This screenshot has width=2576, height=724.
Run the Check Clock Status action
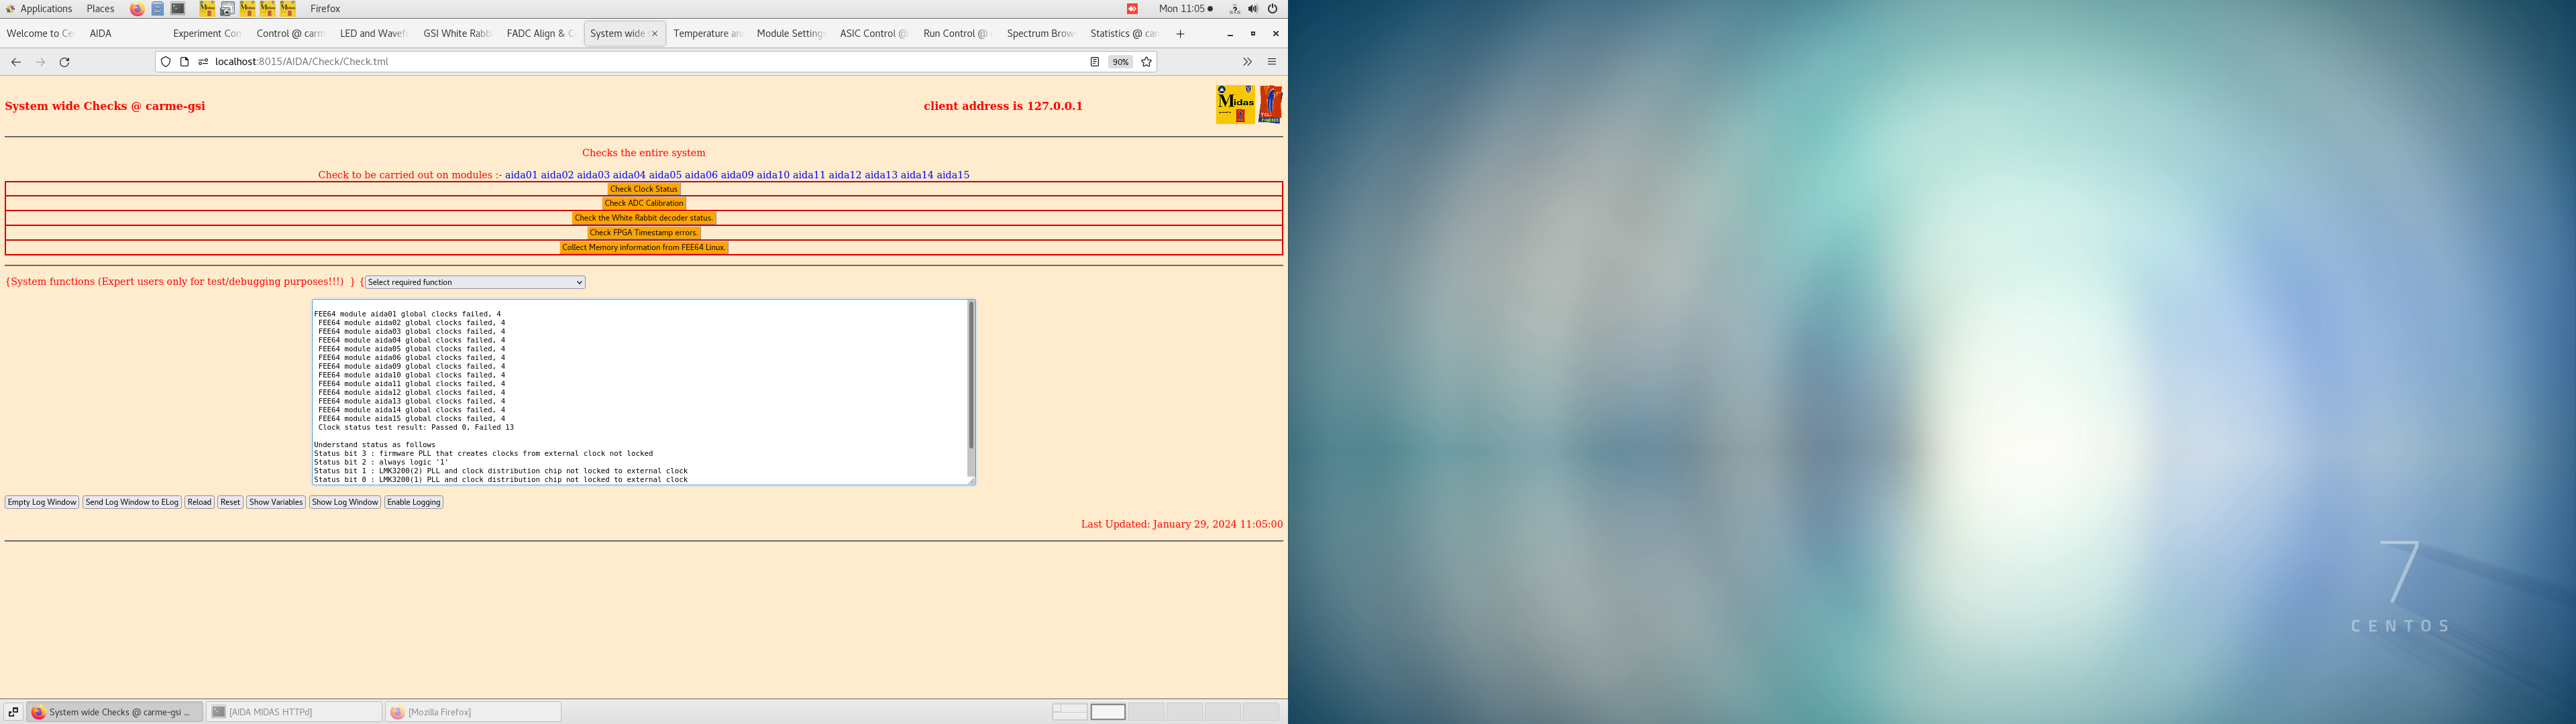click(x=643, y=188)
